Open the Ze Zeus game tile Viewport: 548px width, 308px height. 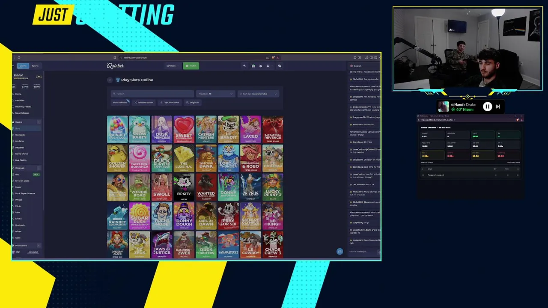[251, 187]
